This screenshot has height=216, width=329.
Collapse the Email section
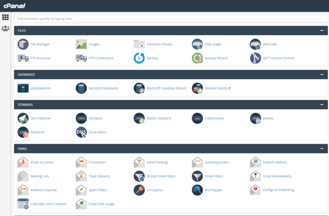[x=322, y=148]
